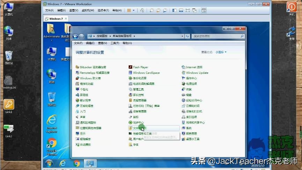Open 轻松访问中心 item
This screenshot has width=302, height=170.
click(192, 100)
